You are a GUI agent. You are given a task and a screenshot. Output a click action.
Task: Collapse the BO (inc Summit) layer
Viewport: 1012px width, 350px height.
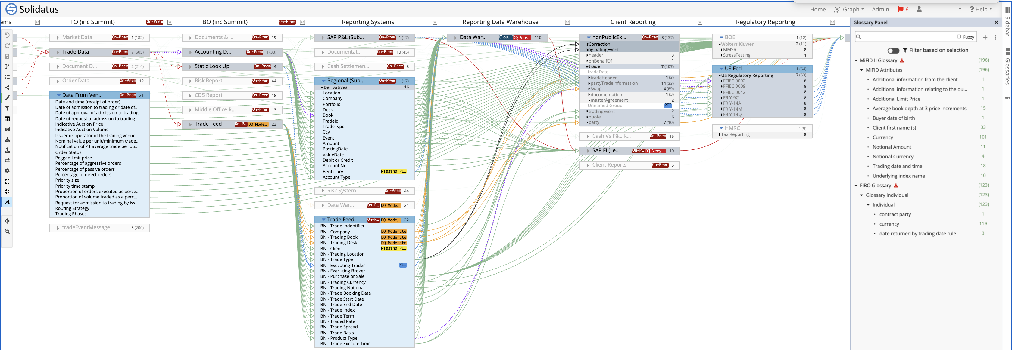[302, 22]
